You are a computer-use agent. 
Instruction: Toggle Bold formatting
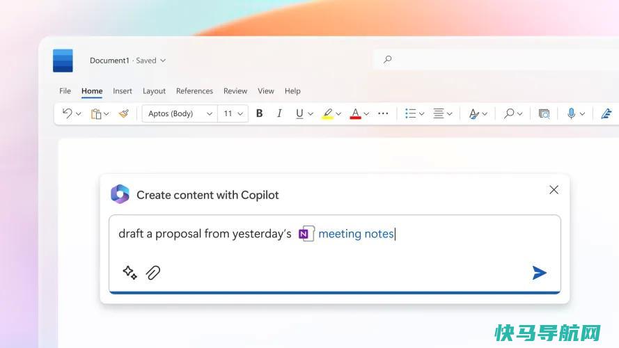[259, 113]
